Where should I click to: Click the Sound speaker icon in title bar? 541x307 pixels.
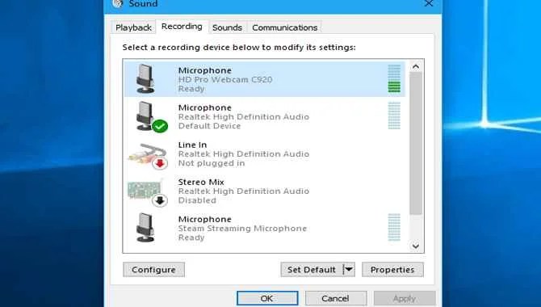click(118, 3)
